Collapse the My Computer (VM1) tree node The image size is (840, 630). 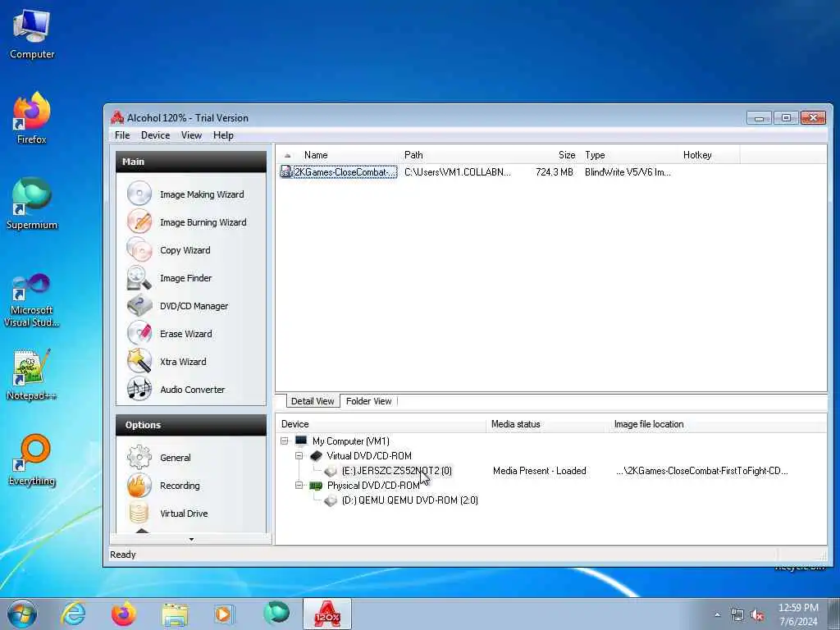tap(285, 441)
